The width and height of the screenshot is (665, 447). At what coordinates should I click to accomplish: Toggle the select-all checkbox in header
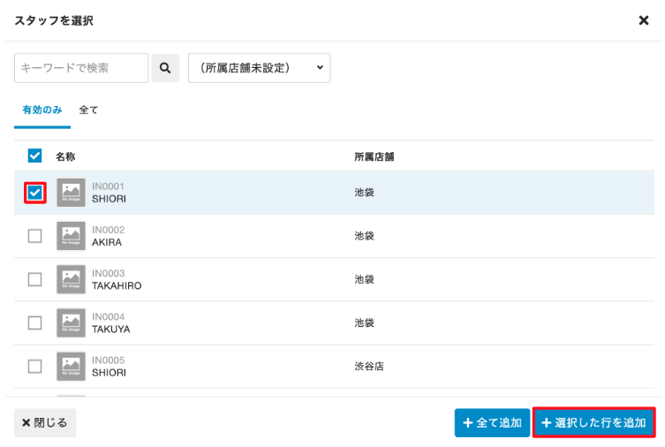tap(35, 155)
